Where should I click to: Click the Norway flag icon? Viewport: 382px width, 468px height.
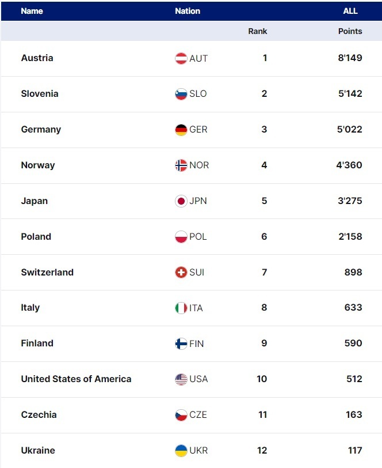[x=181, y=165]
